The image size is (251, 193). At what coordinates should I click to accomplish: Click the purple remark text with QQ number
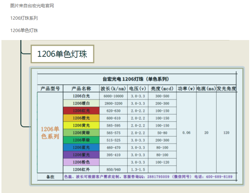148,177
